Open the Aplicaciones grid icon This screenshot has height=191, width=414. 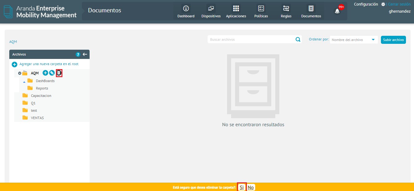pos(236,8)
